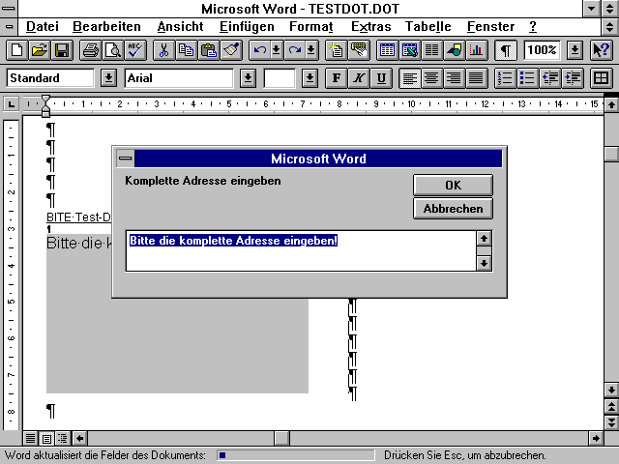Viewport: 619px width, 464px height.
Task: Open the Tabelle menu
Action: (x=427, y=26)
